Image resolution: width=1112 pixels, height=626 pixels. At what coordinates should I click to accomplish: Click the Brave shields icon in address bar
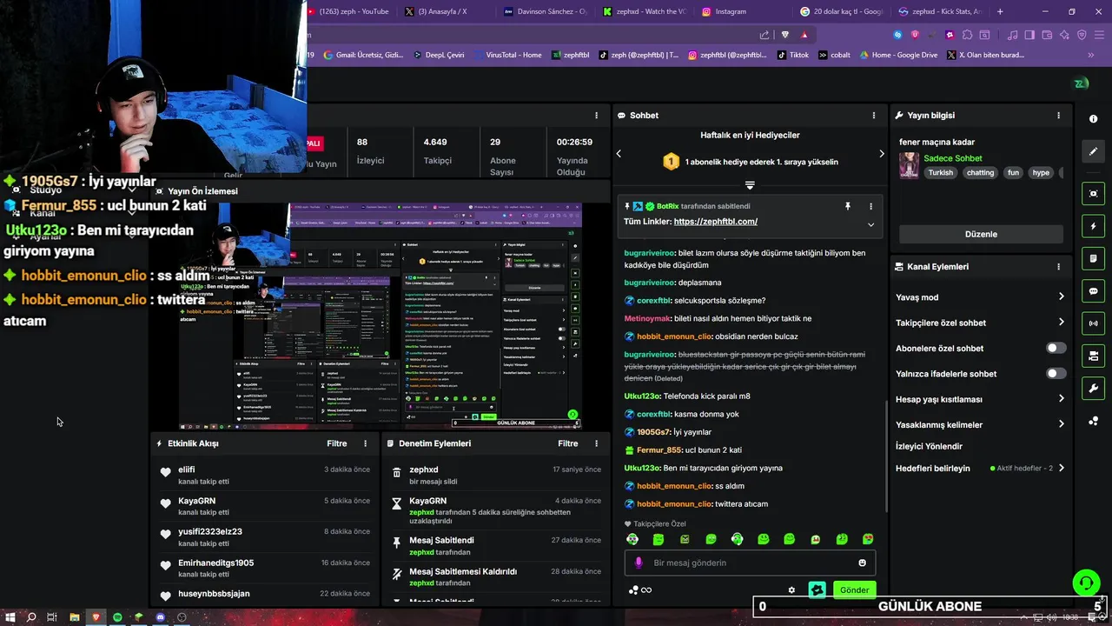pyautogui.click(x=785, y=35)
